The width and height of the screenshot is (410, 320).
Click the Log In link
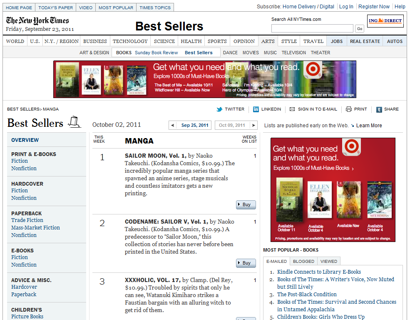(346, 7)
